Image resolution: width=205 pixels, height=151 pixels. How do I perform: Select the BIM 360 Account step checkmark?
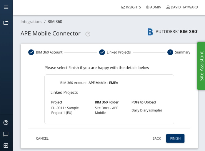point(31,52)
